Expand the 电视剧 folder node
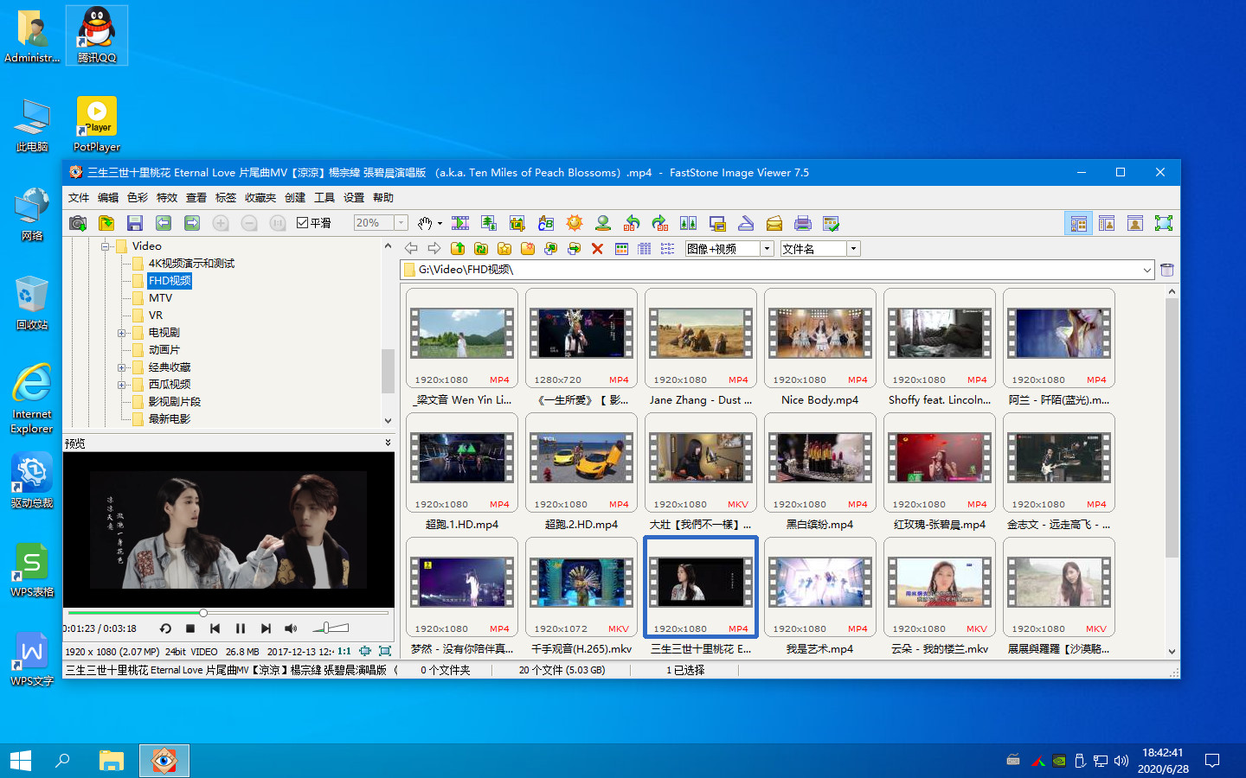The width and height of the screenshot is (1246, 778). click(x=122, y=333)
